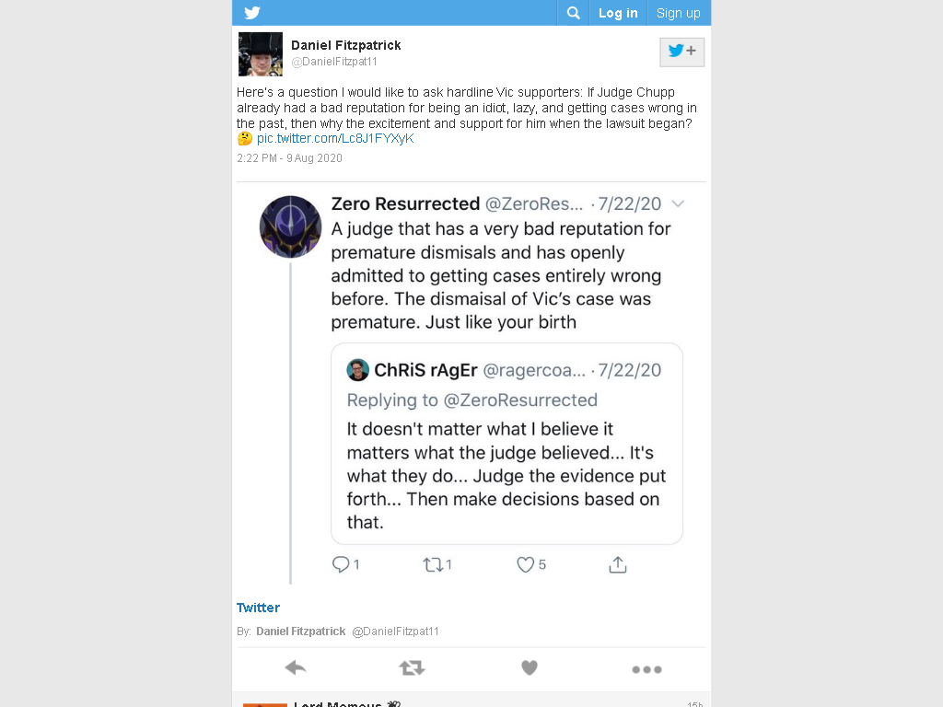Click the Sign up tab
The height and width of the screenshot is (707, 943).
click(x=679, y=13)
